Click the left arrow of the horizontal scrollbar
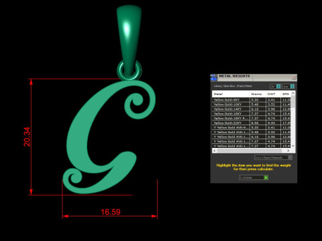This screenshot has height=241, width=322. point(215,151)
